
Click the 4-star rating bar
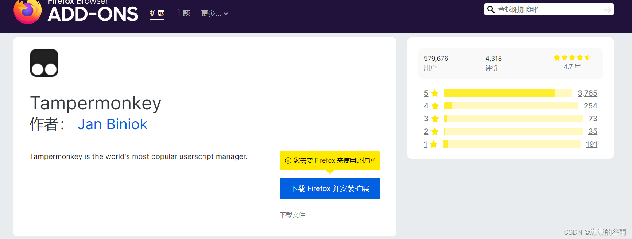(x=511, y=106)
